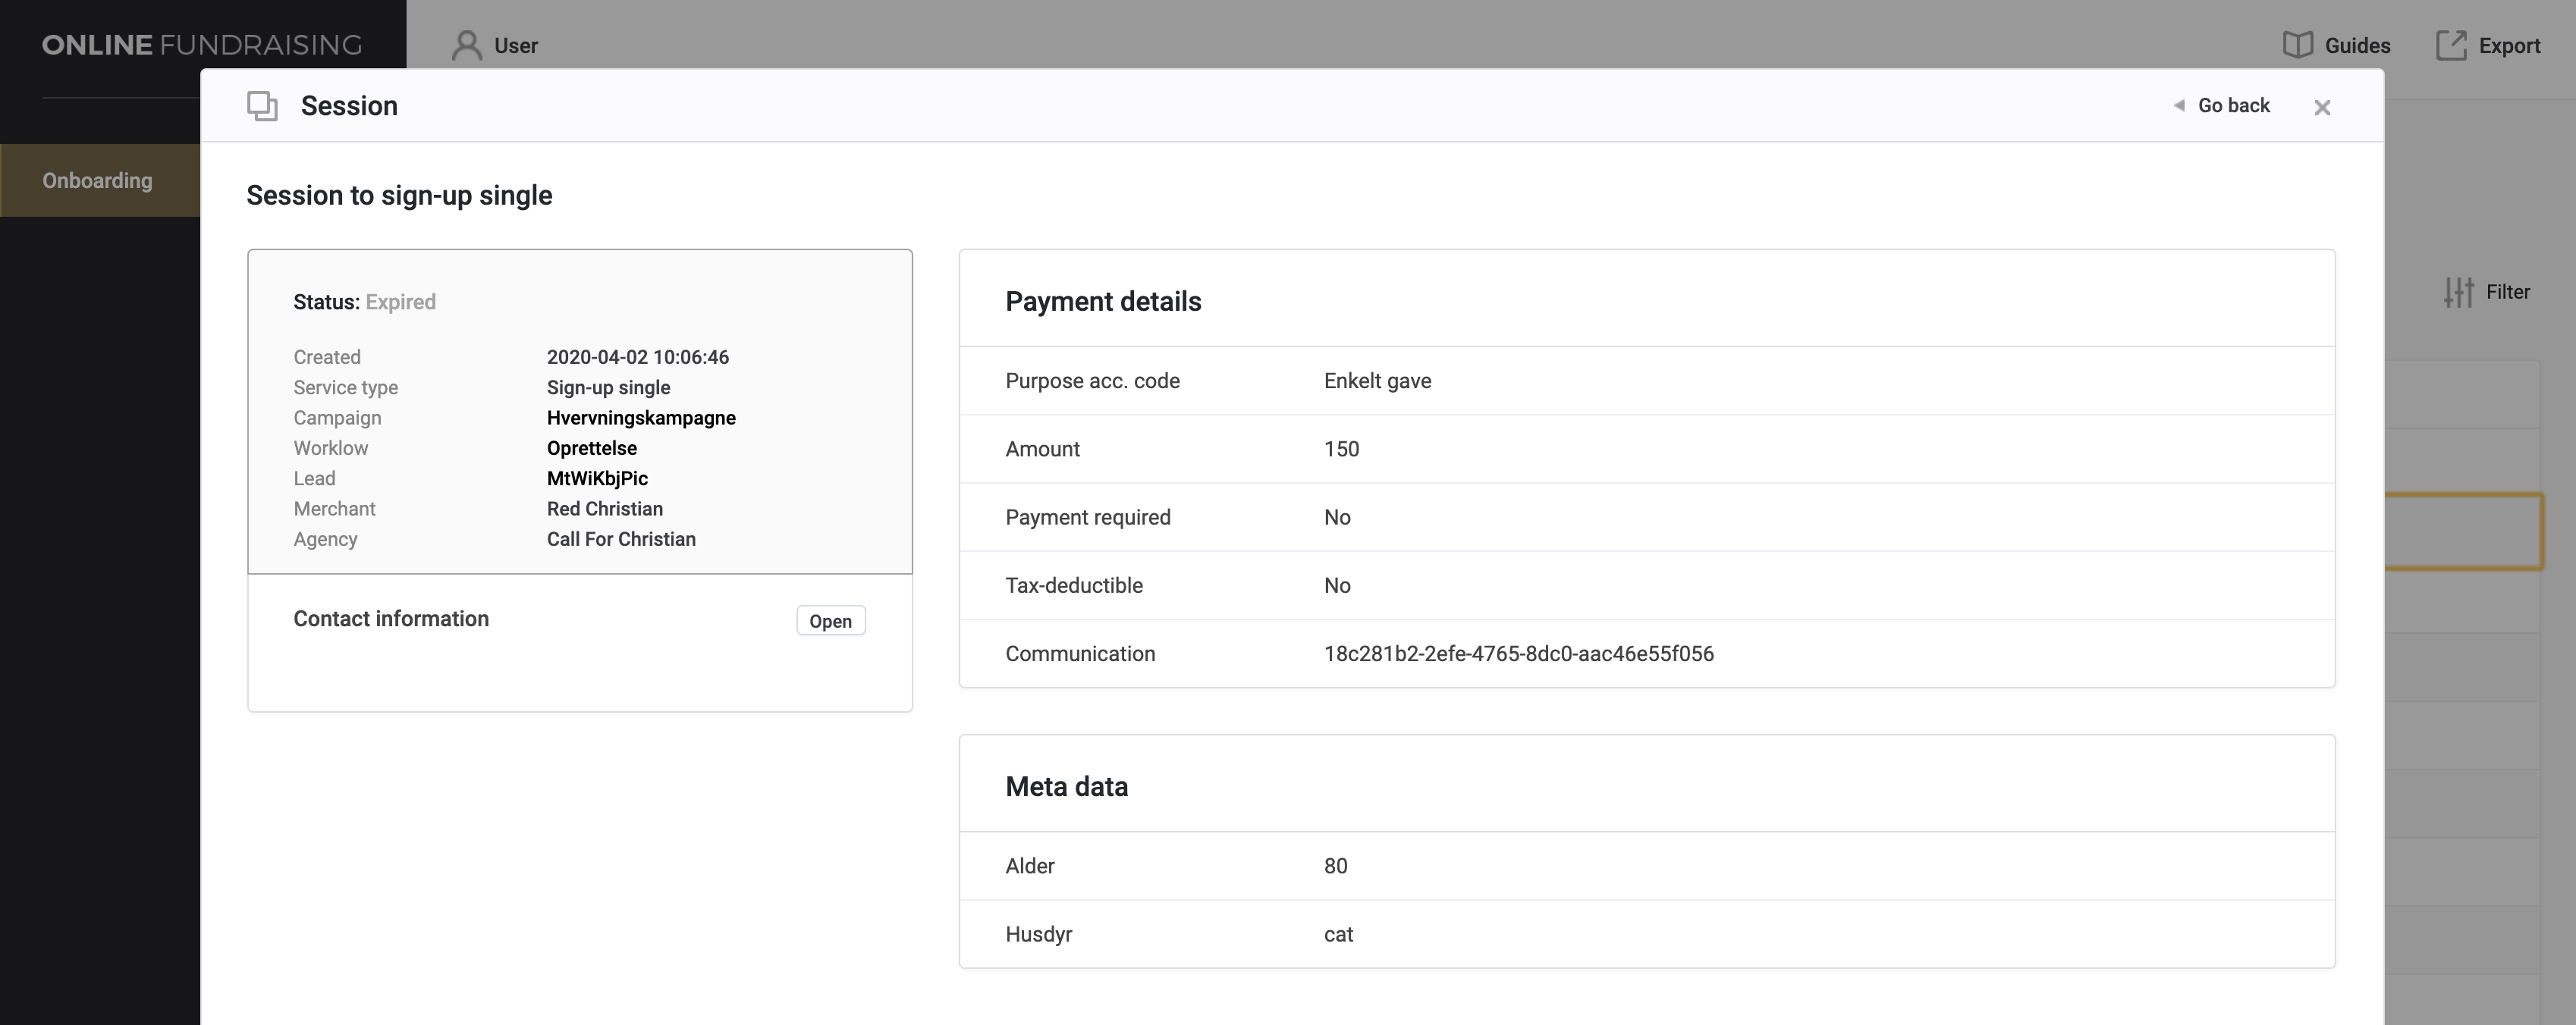Click the created date 2020-04-02 10:06:46

[637, 356]
